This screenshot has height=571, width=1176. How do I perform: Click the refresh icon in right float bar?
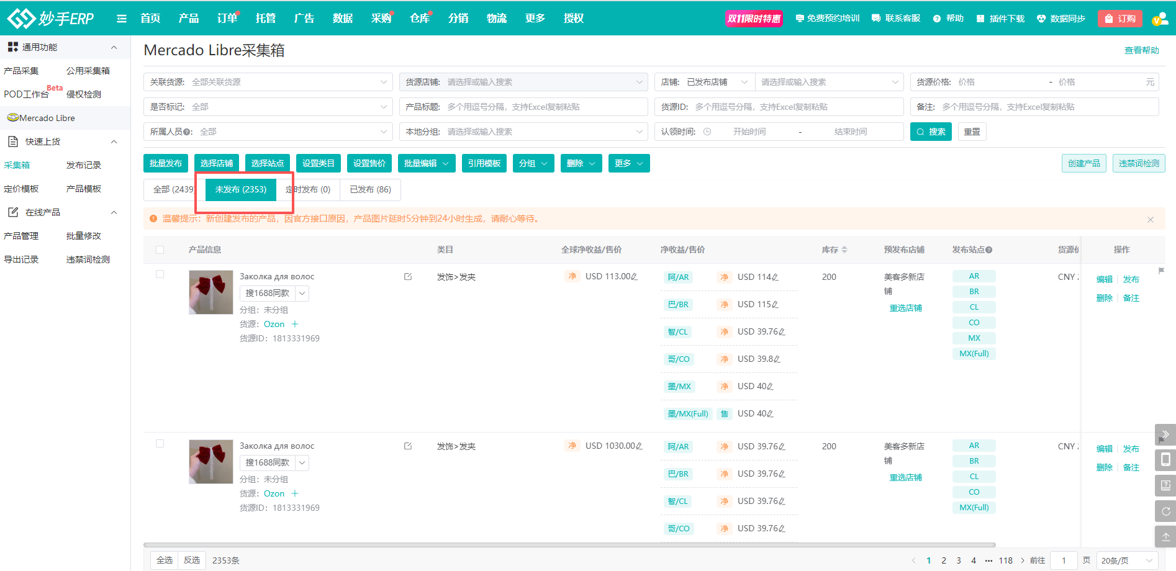point(1165,511)
